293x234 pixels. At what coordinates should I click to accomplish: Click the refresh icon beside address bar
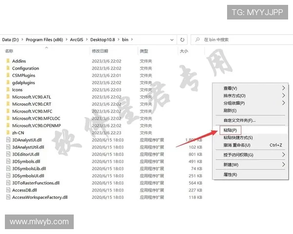[x=182, y=39]
